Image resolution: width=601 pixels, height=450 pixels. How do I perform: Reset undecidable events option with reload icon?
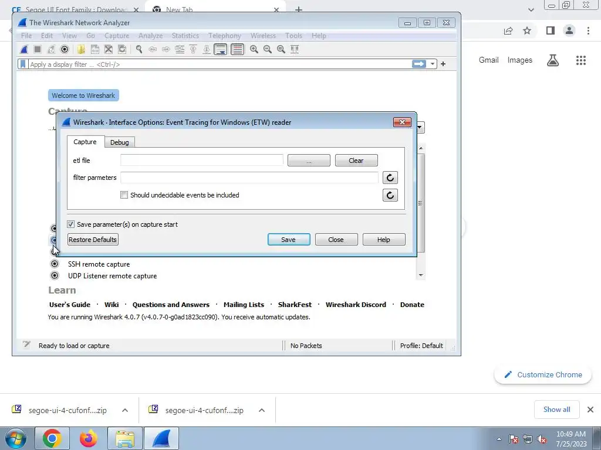[x=390, y=195]
